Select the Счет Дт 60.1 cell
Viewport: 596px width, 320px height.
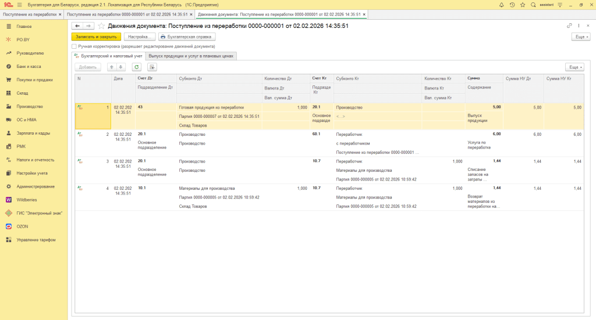pos(317,134)
